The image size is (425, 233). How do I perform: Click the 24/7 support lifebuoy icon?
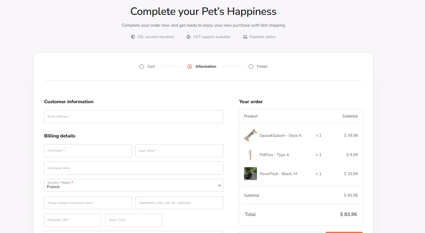[x=188, y=37]
